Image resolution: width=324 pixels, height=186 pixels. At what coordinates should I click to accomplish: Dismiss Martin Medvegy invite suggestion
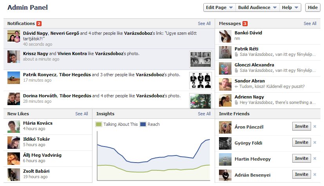(x=315, y=159)
